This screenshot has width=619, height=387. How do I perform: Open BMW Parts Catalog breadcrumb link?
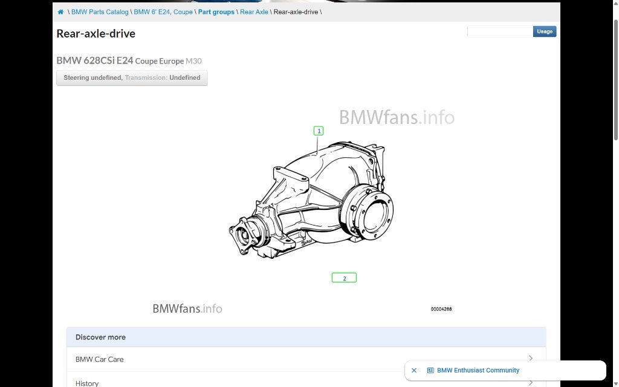click(x=100, y=12)
